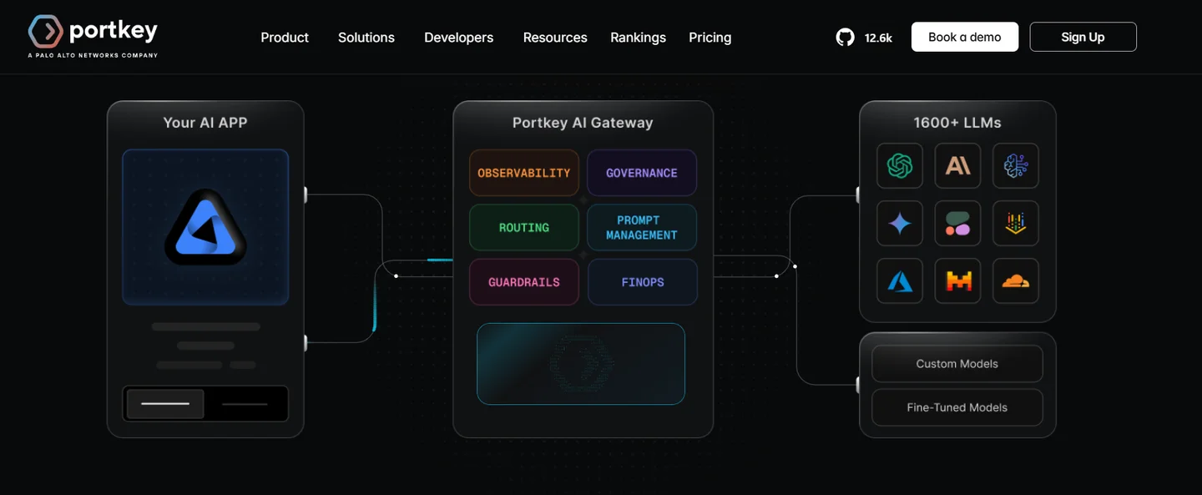Select the GOVERNANCE feature tile
The image size is (1202, 495).
[642, 173]
